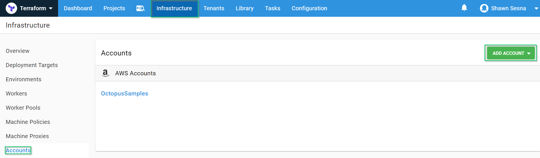Expand the user menu arrow beside Shawn Sesna
Image resolution: width=540 pixels, height=158 pixels.
pyautogui.click(x=536, y=8)
